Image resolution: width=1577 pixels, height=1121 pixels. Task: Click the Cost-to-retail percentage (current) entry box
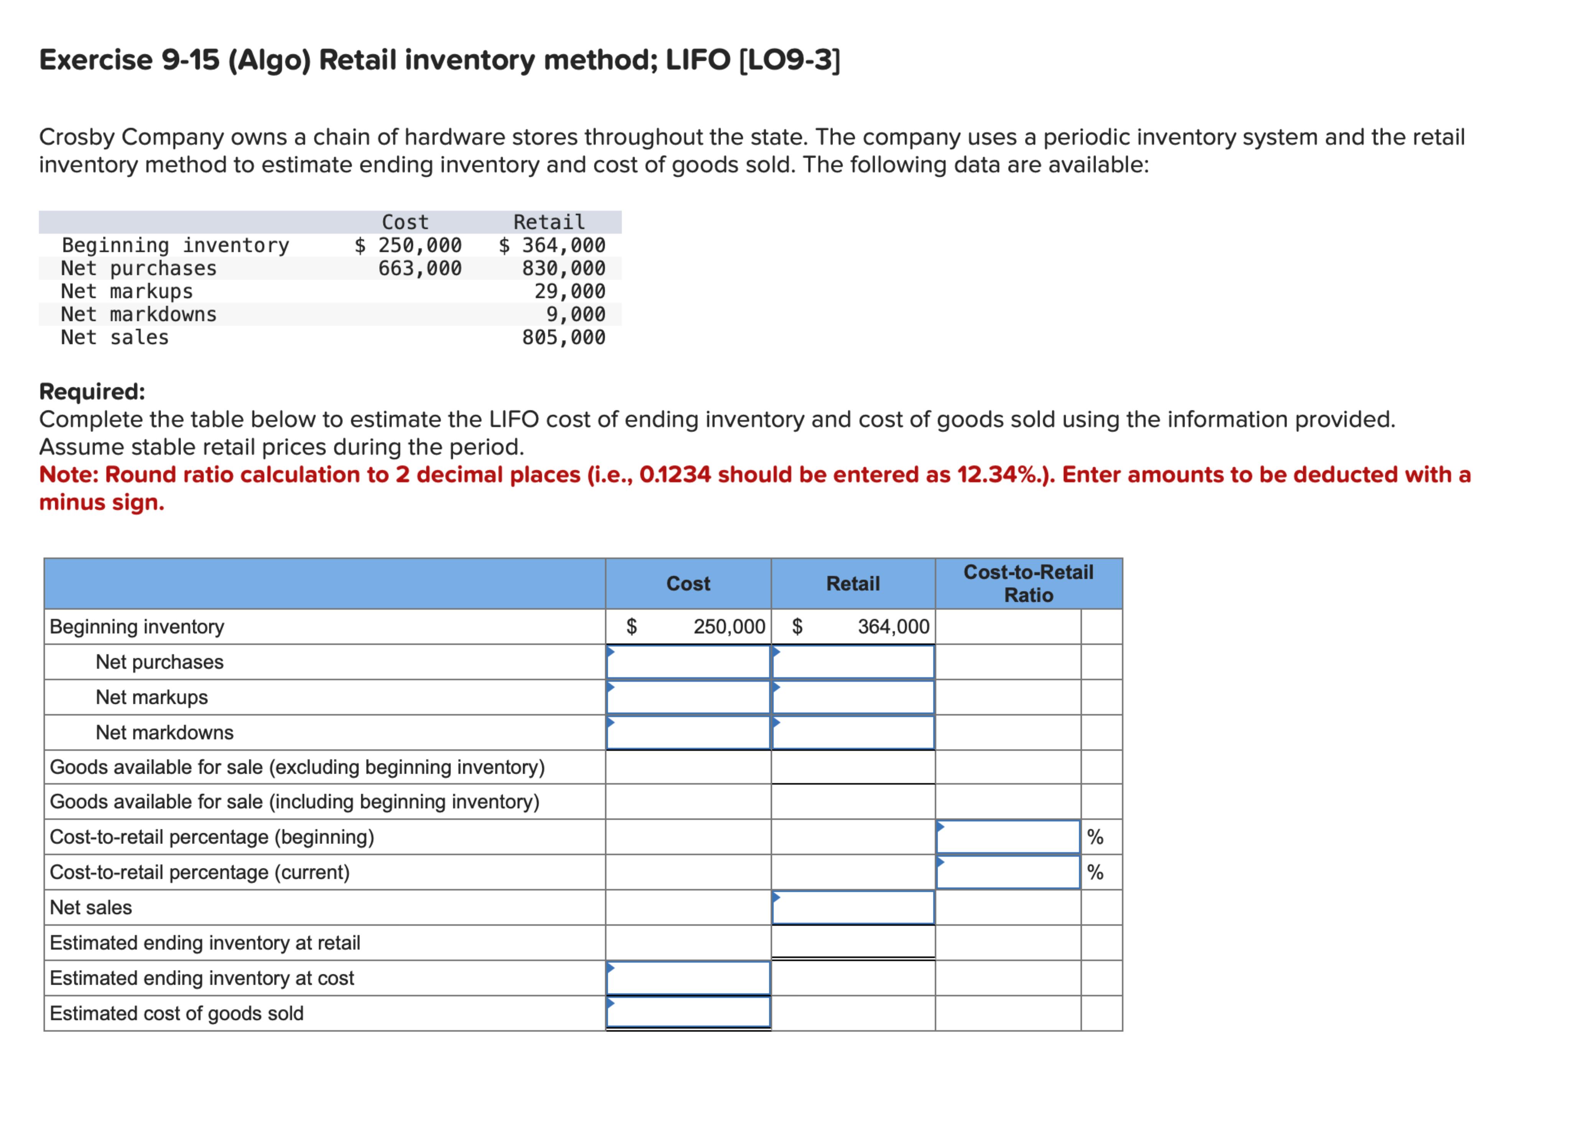[x=1009, y=872]
